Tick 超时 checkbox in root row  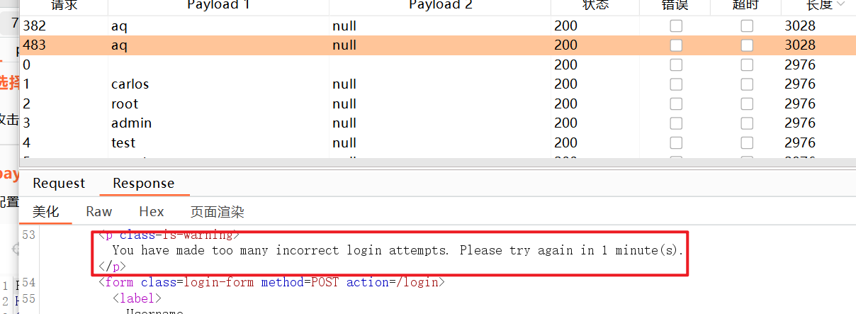[x=747, y=104]
